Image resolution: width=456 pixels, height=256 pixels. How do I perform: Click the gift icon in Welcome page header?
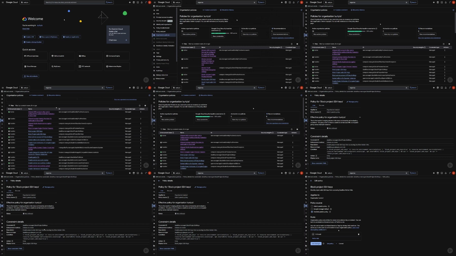[134, 2]
